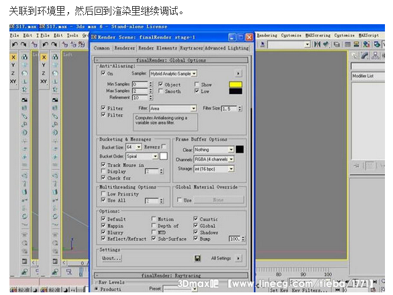Click the white Bucket Order color swatch
This screenshot has width=393, height=295.
pyautogui.click(x=164, y=157)
